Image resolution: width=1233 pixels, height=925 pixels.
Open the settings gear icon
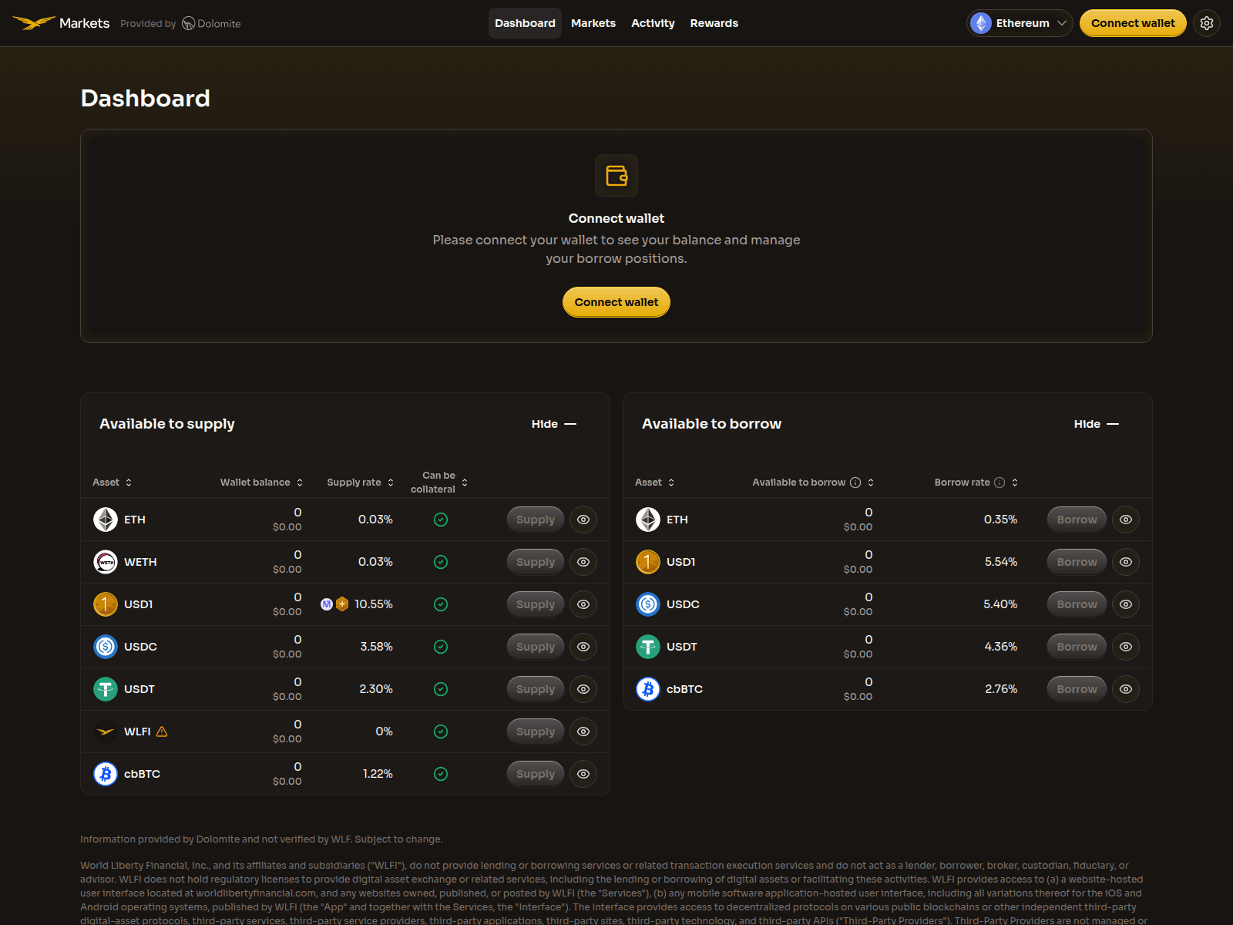pos(1207,23)
